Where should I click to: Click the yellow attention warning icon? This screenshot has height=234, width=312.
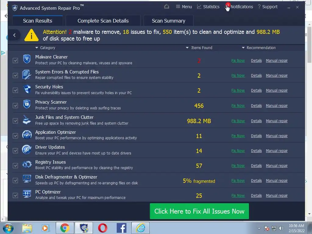point(31,35)
